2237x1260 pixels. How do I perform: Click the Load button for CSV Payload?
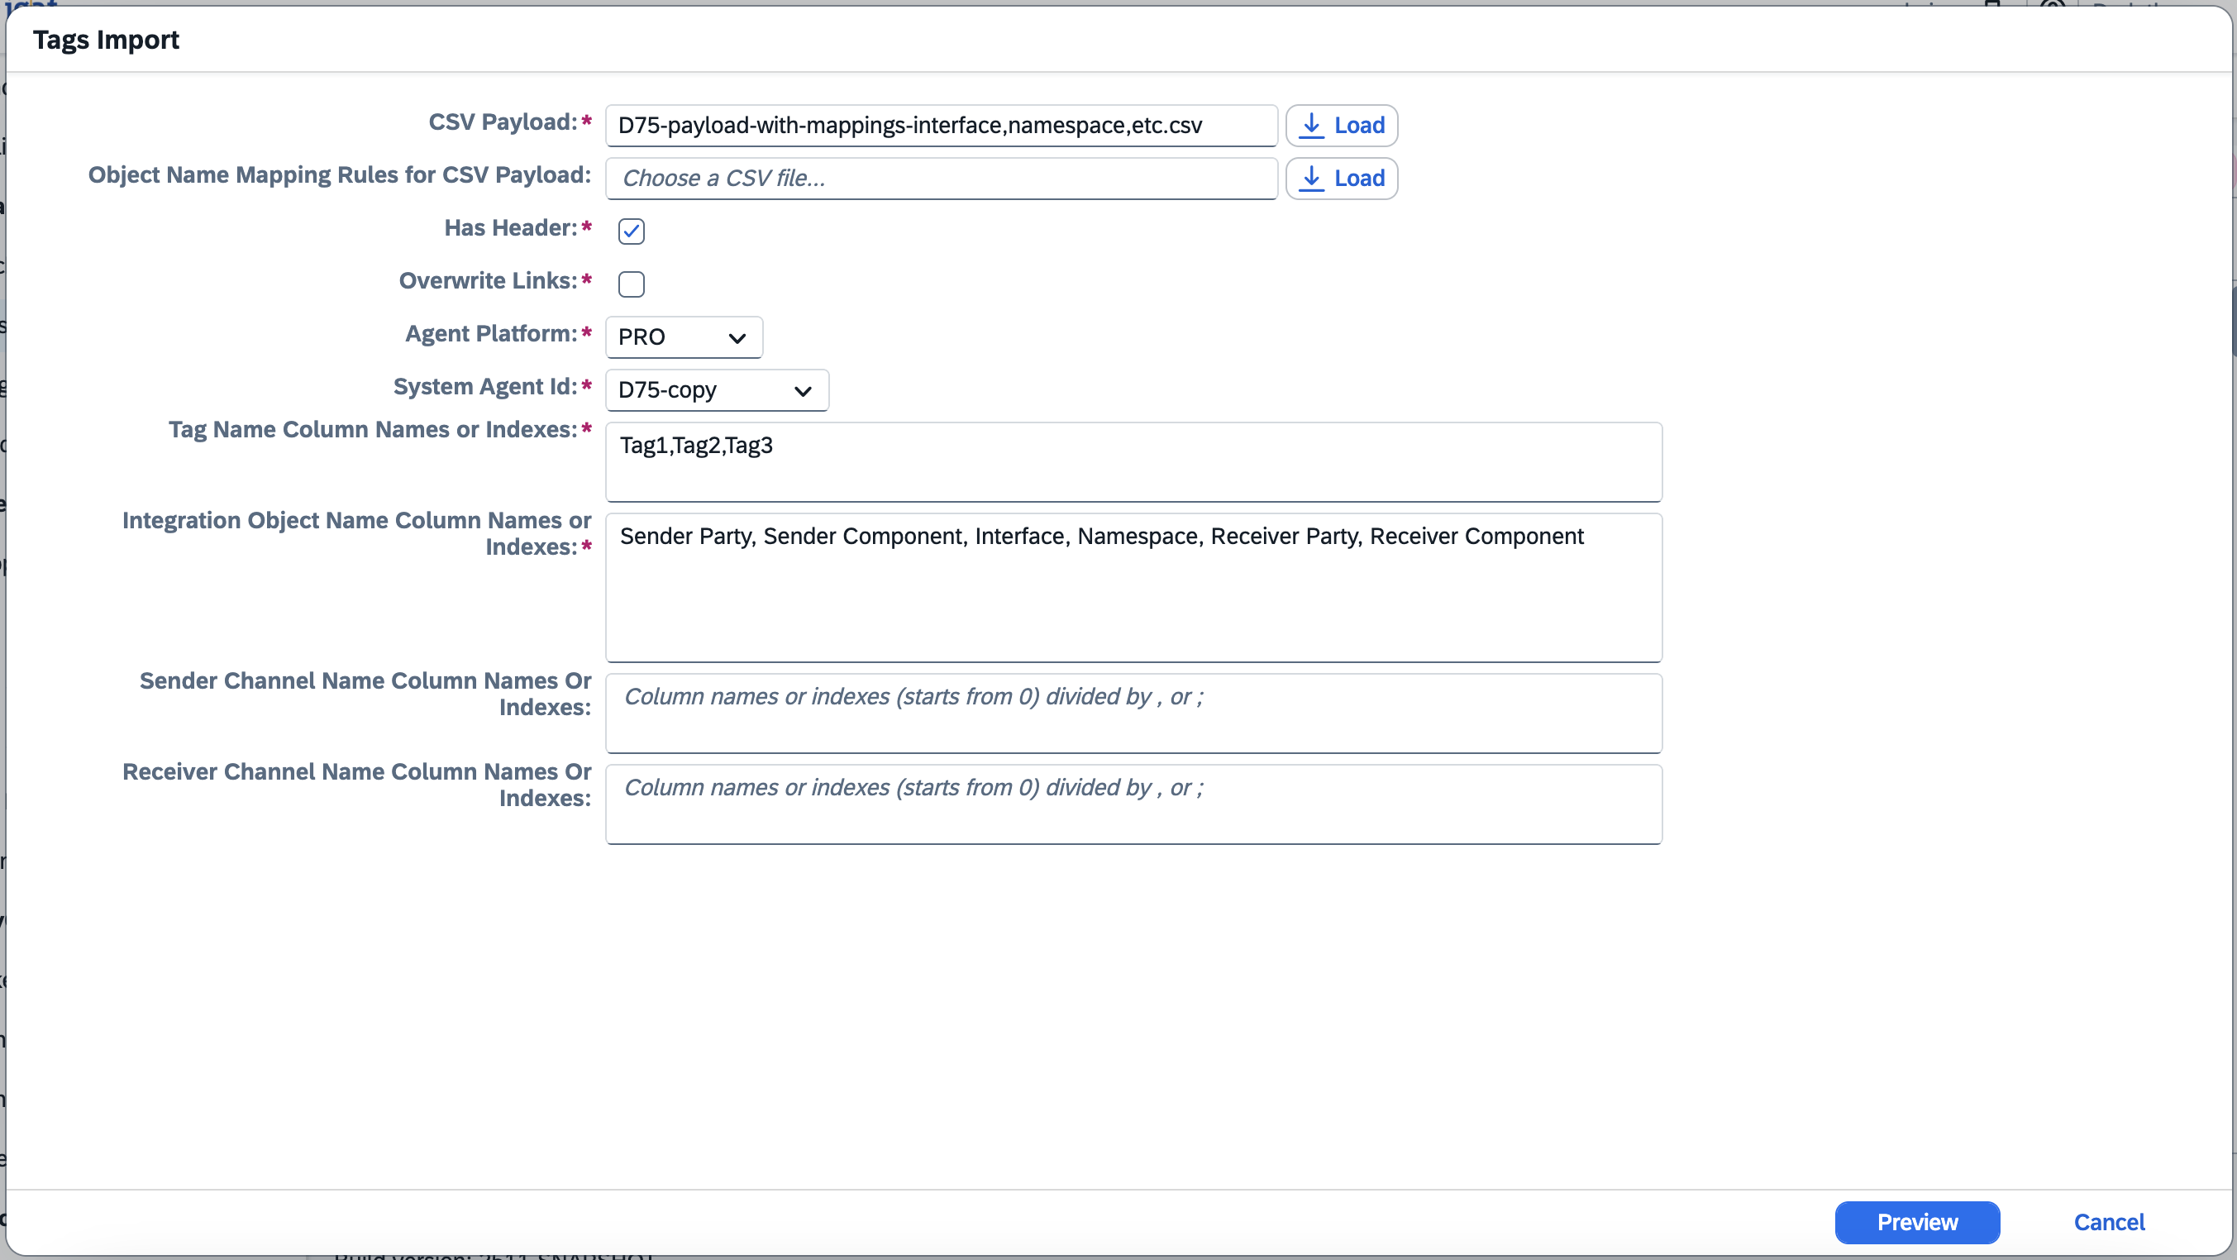[x=1341, y=126]
